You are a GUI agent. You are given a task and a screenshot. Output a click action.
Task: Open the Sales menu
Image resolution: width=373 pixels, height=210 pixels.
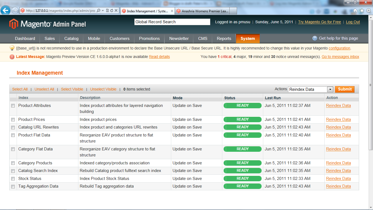pos(50,39)
